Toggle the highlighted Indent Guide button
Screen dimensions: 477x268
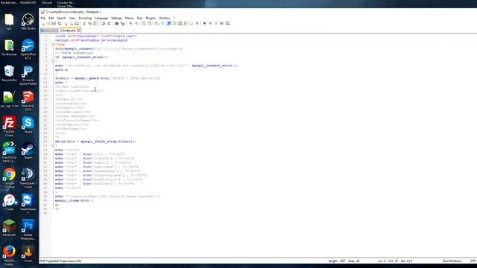pyautogui.click(x=169, y=23)
